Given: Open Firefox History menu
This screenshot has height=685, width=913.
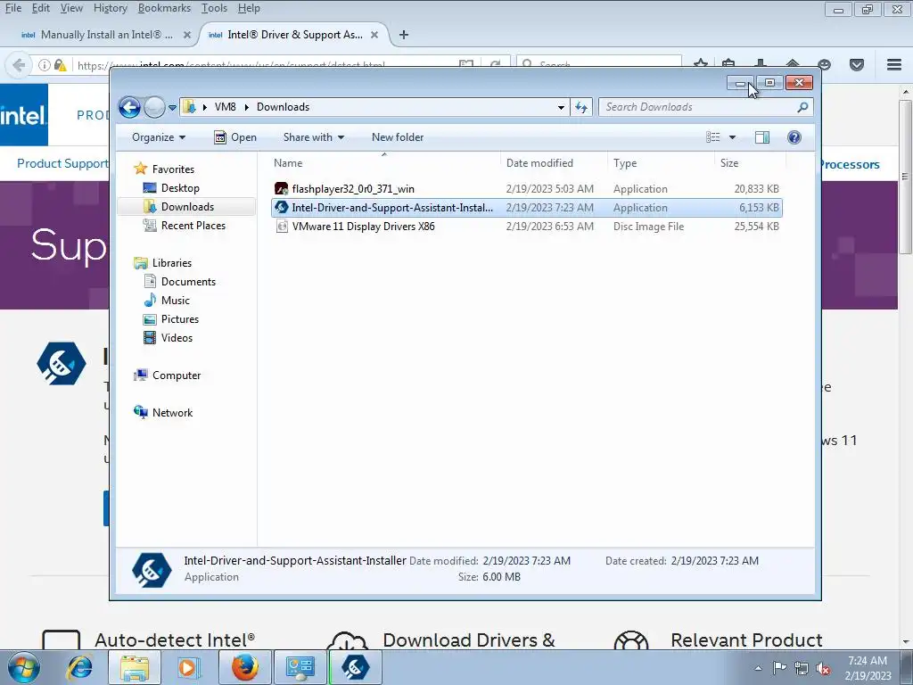Looking at the screenshot, I should pyautogui.click(x=110, y=8).
